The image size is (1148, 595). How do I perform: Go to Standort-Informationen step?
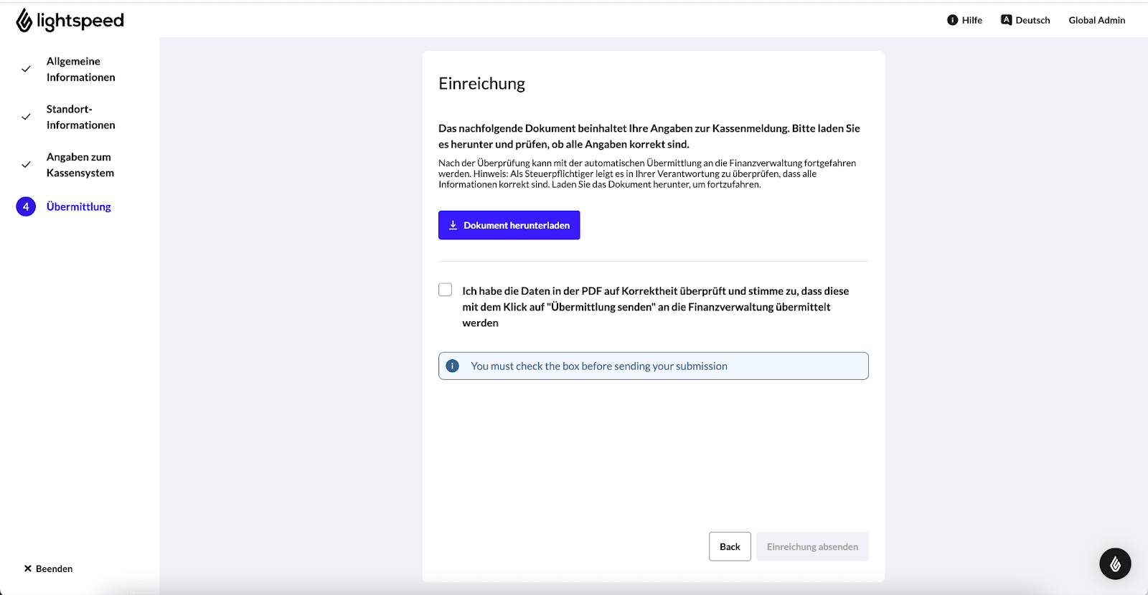[x=80, y=117]
